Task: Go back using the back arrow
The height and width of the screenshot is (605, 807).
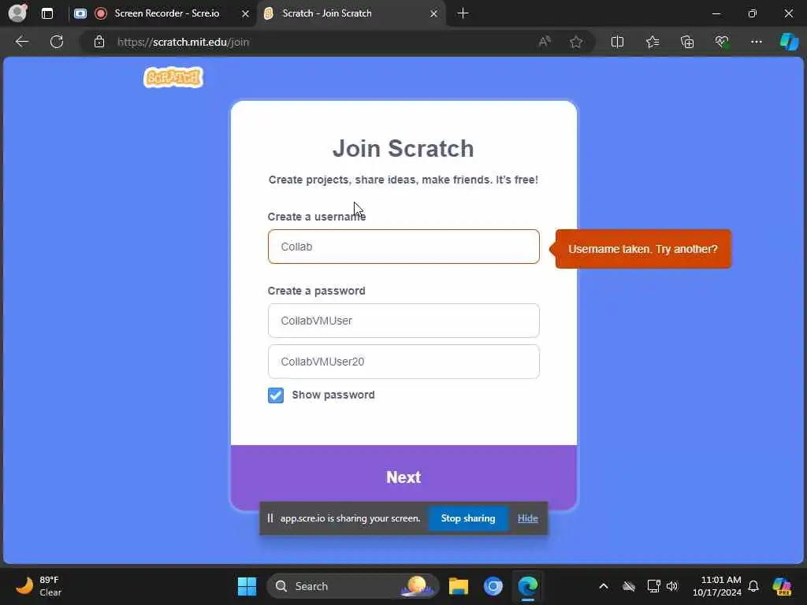Action: click(x=21, y=42)
